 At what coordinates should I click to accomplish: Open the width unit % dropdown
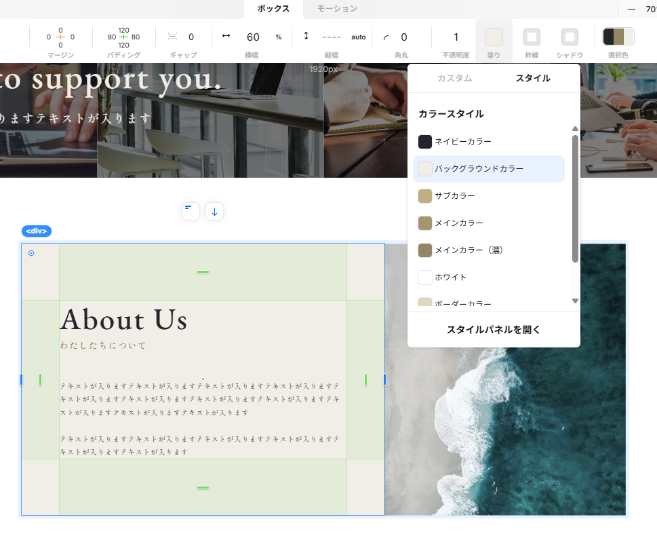pyautogui.click(x=278, y=37)
